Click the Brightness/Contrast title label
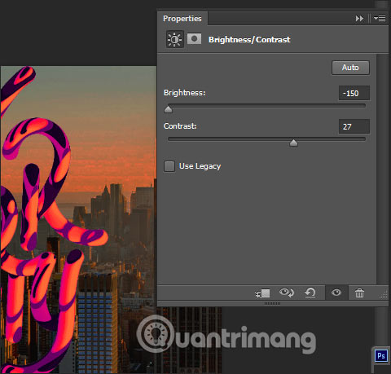This screenshot has height=374, width=391. (249, 40)
